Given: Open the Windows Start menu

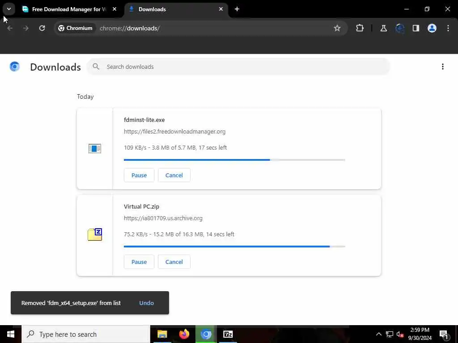Looking at the screenshot, I should (11, 334).
